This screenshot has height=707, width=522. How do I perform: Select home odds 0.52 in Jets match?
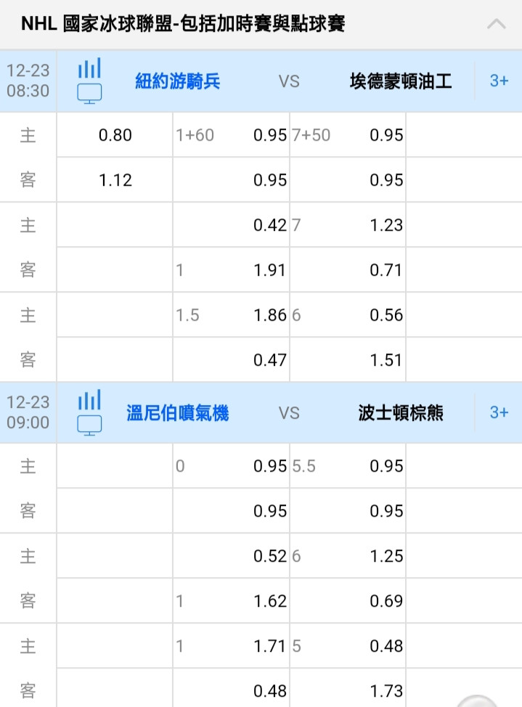231,556
